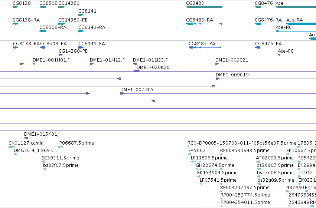Select protein CG8476-PA label
The height and width of the screenshot is (208, 316).
click(x=268, y=44)
